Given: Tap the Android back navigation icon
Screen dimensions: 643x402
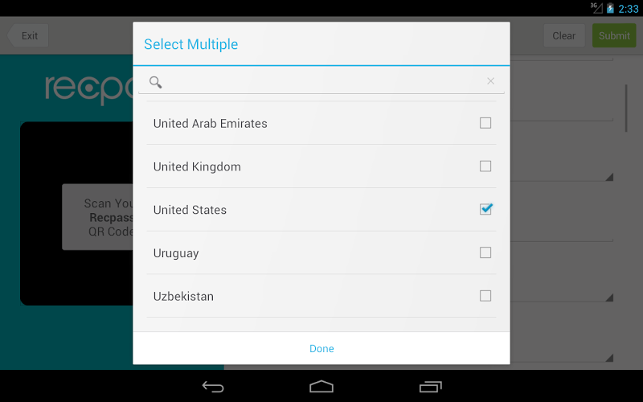Looking at the screenshot, I should coord(213,387).
